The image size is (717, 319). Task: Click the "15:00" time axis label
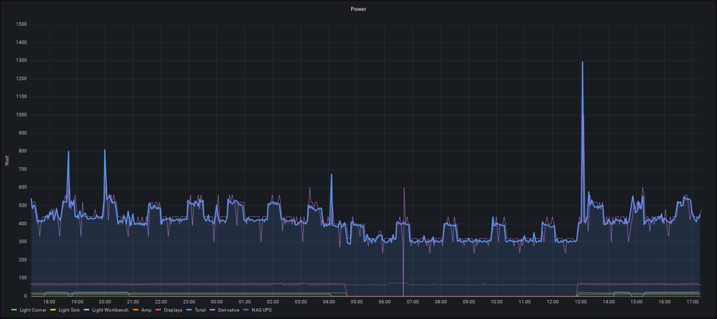click(636, 302)
